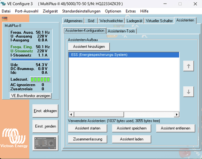This screenshot has height=159, width=202.
Task: Click the Victron Energy logo
Action: pos(14,138)
